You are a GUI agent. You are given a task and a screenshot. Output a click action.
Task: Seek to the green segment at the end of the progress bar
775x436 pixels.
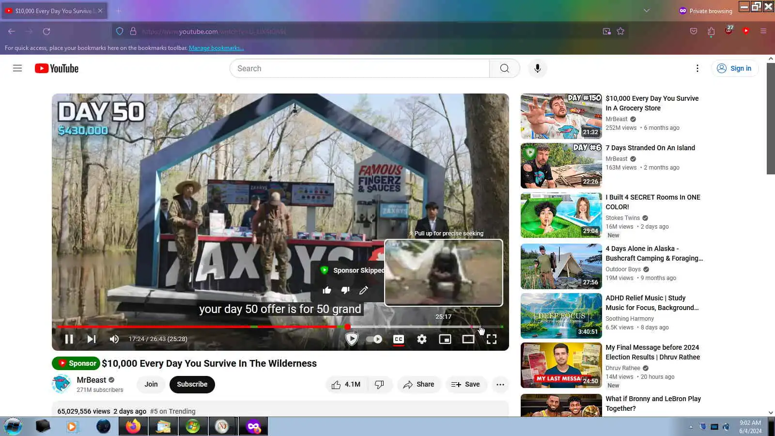pyautogui.click(x=501, y=327)
